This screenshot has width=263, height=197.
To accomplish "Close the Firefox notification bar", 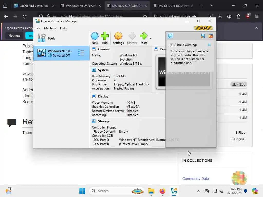I will pos(257,28).
